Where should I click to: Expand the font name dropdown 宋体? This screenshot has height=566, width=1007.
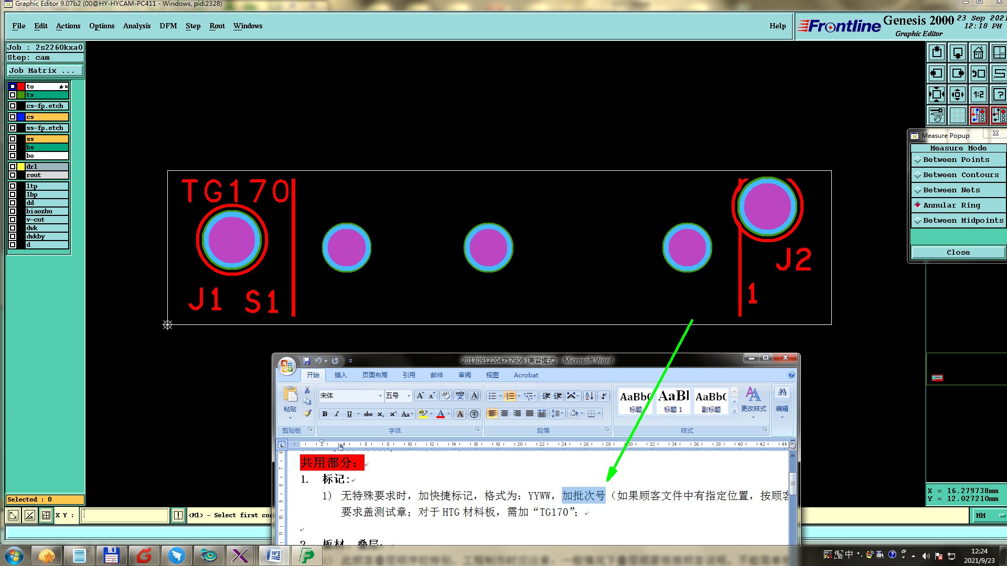point(380,396)
